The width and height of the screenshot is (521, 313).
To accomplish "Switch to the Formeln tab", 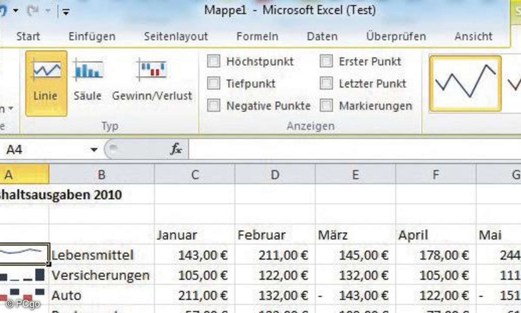I will click(x=257, y=37).
